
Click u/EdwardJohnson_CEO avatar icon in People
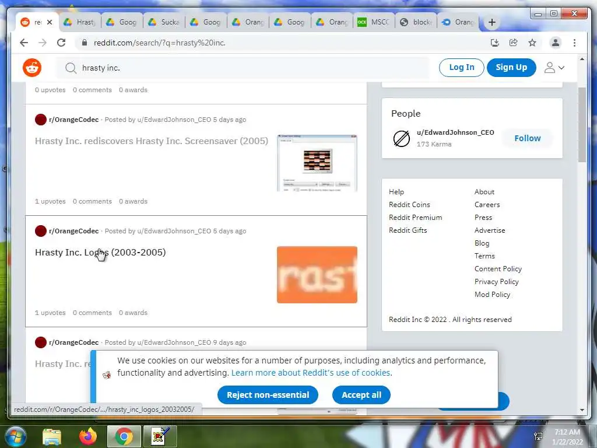(401, 138)
